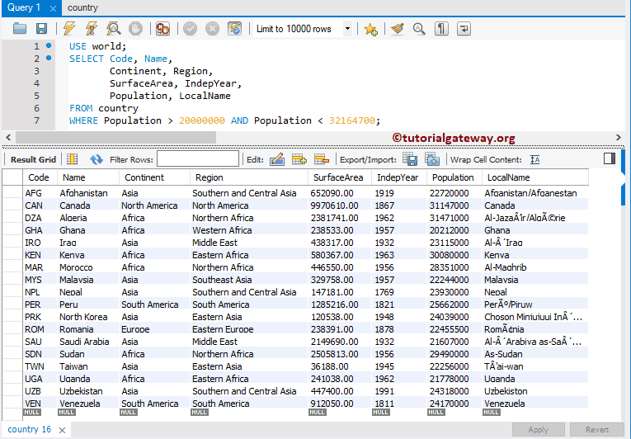
Task: Export recordset to external file icon
Action: (410, 159)
